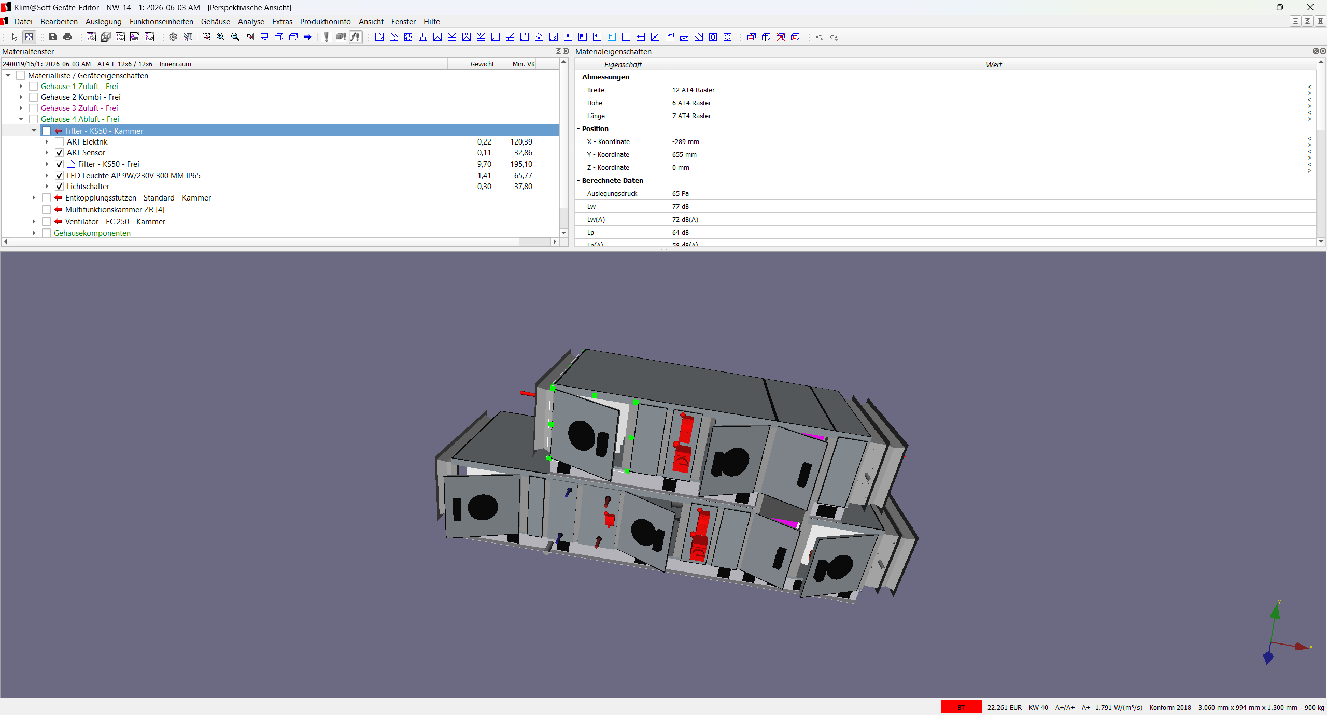Click the grey 3D wireframe cube icon
This screenshot has width=1327, height=715.
click(106, 37)
